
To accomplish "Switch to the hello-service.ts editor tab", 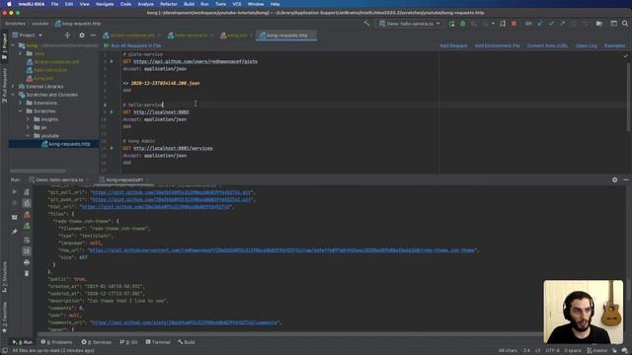I will pyautogui.click(x=190, y=35).
